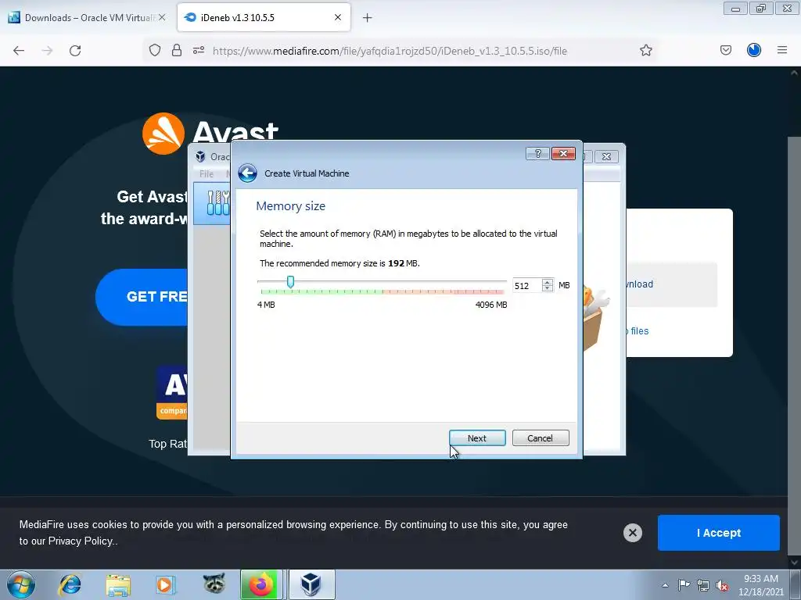Click the GET FREE Avast button

click(x=142, y=297)
